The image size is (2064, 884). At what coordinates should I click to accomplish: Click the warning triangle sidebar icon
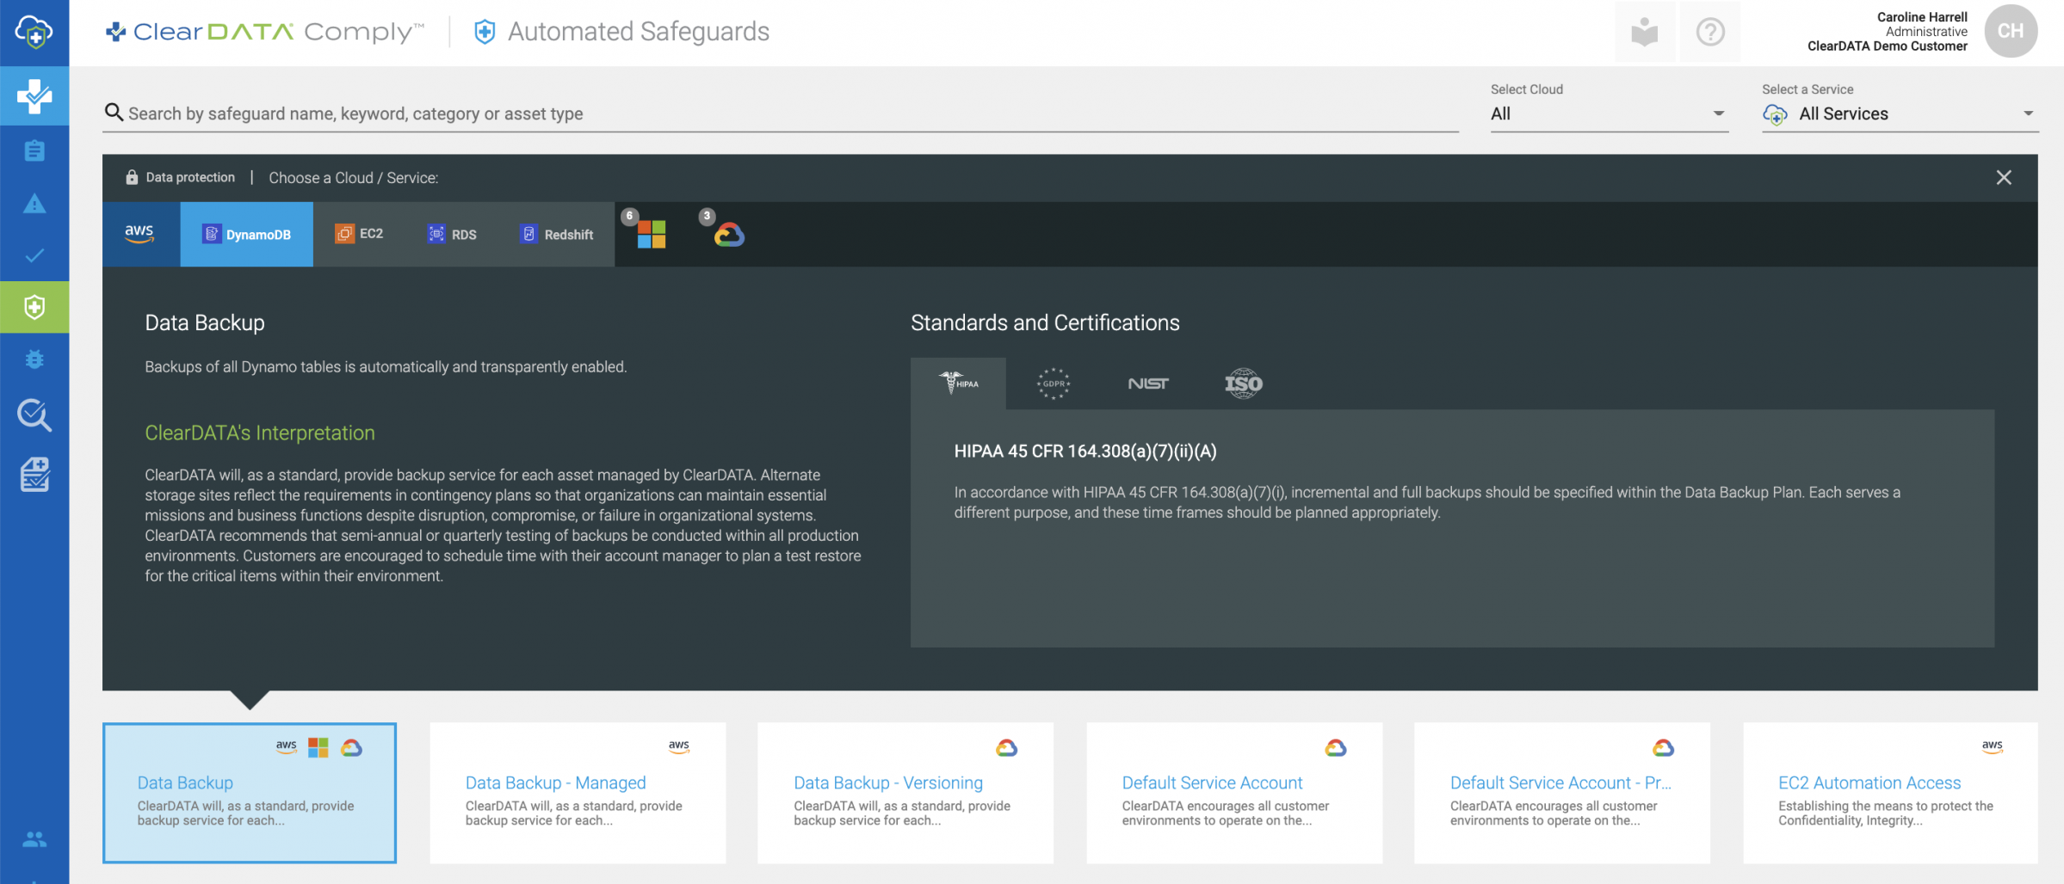(34, 204)
